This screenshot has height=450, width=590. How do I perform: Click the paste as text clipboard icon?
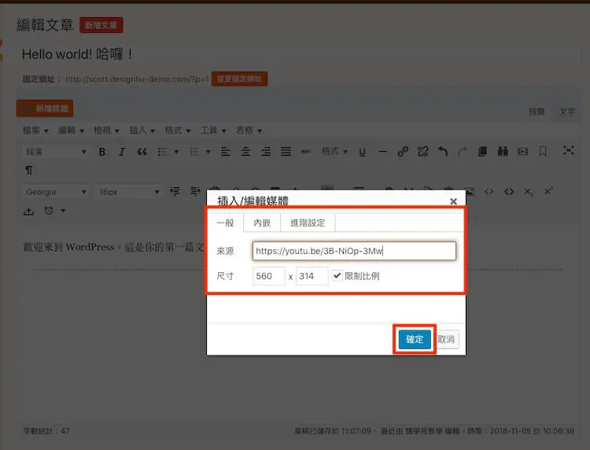[x=482, y=152]
